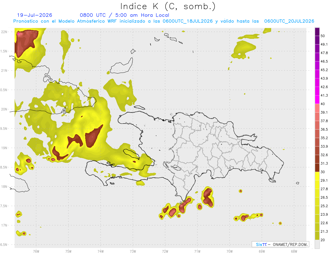Pick the gray swatch below 20
Image resolution: width=330 pixels, height=255 pixels.
click(x=317, y=244)
